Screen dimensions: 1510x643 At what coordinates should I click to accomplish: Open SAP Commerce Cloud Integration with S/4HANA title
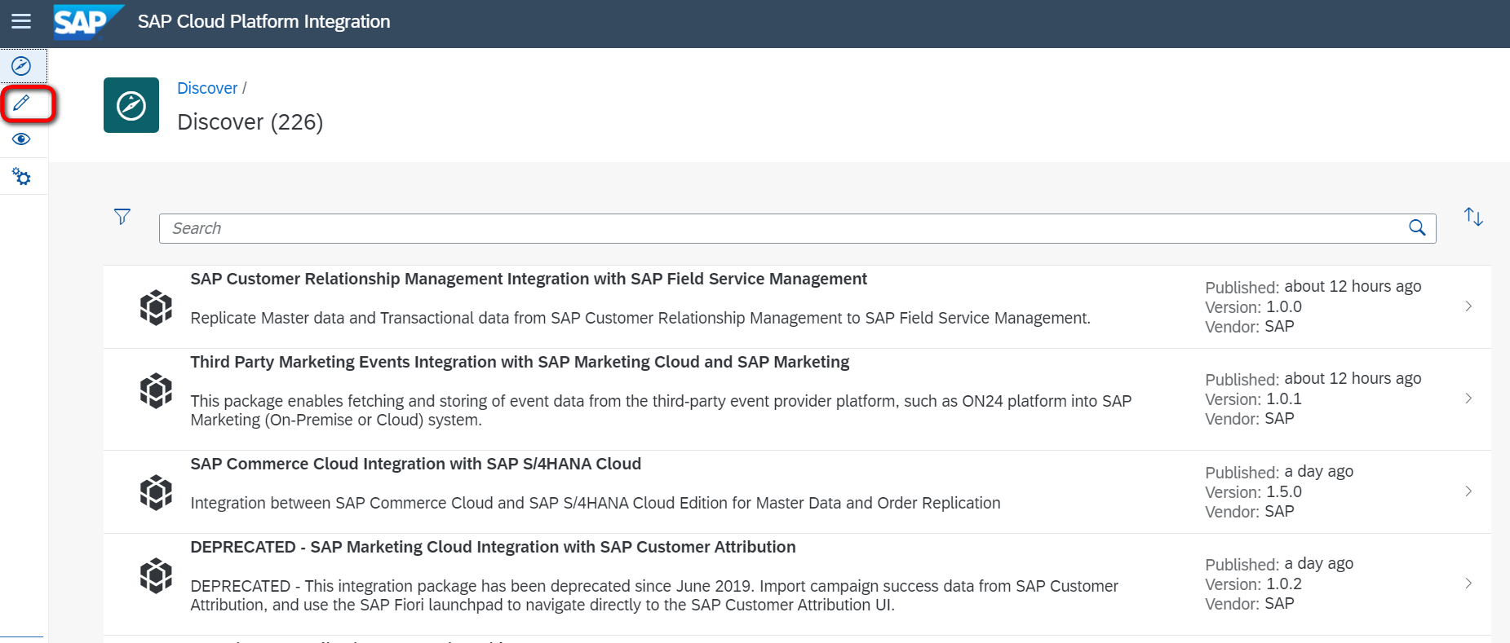coord(415,464)
